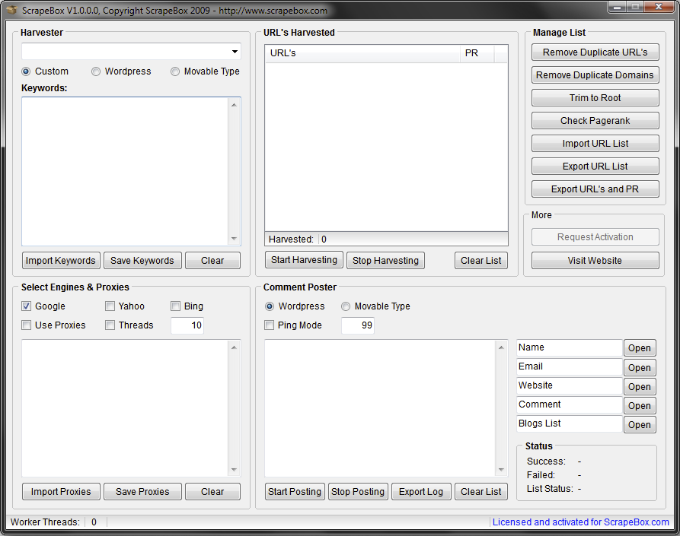Viewport: 680px width, 536px height.
Task: Click the URL's column header
Action: tap(362, 53)
